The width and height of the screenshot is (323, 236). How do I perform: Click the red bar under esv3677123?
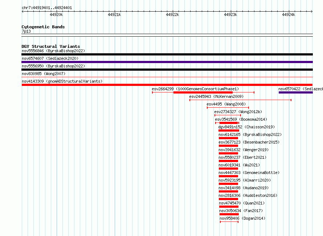[x=228, y=146]
